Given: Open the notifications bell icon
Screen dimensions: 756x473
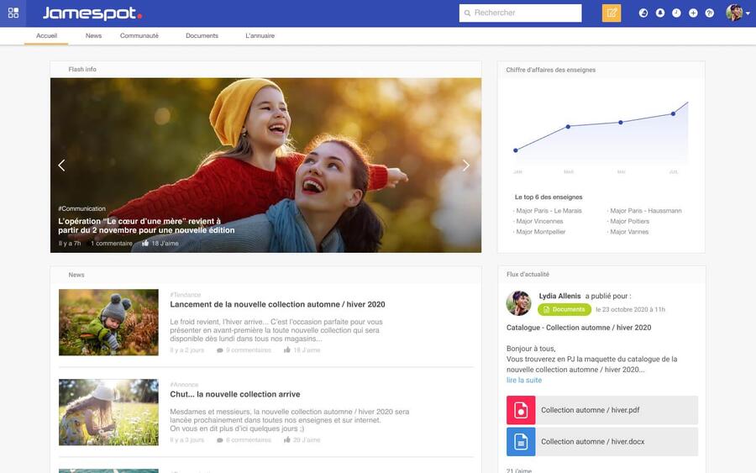Looking at the screenshot, I should [660, 13].
